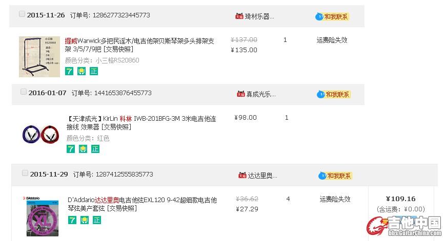
Task: Click the 正 genuine badge under D'Addario strings
Action: (x=97, y=220)
